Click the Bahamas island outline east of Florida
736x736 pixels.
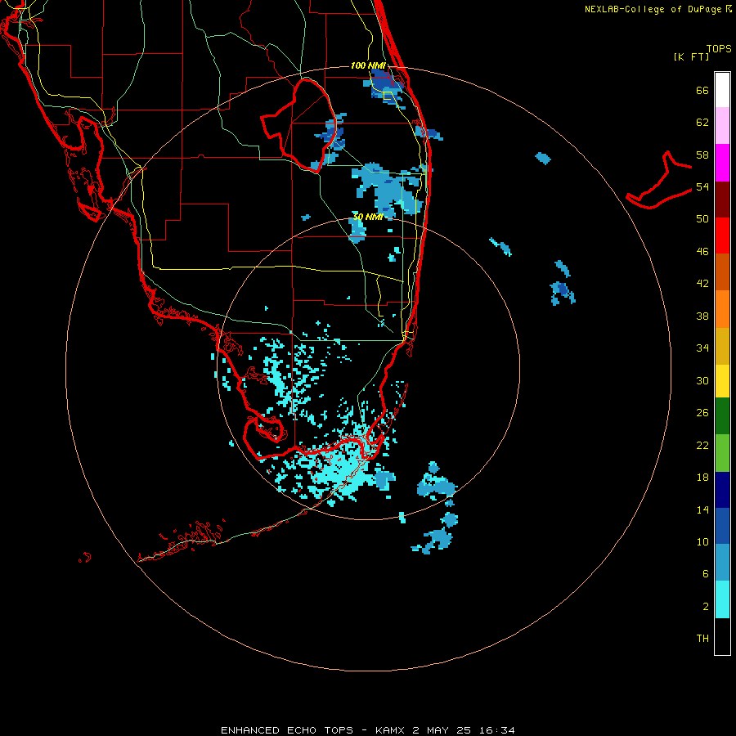point(659,180)
